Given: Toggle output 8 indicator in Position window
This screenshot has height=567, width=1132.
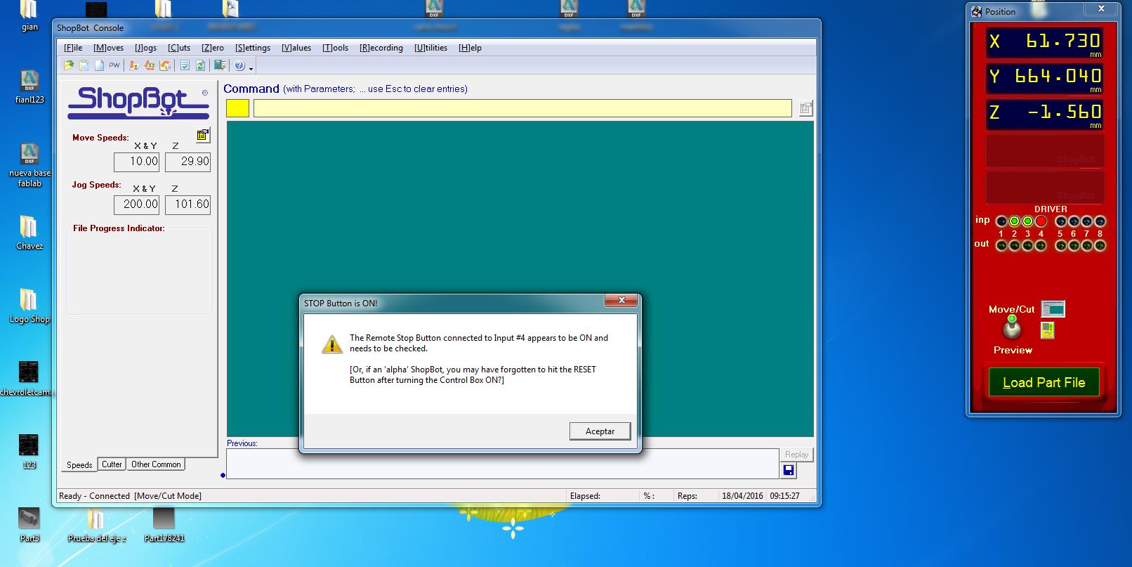Looking at the screenshot, I should point(1100,245).
